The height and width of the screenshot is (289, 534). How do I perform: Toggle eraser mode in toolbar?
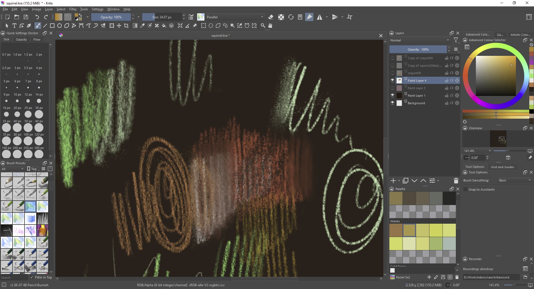[x=271, y=17]
